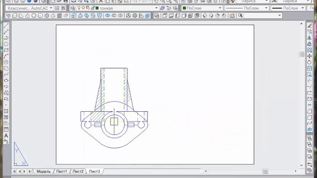Click the vertical scrollbar down arrow
This screenshot has height=178, width=317.
coord(301,166)
